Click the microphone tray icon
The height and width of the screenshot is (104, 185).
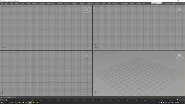[162, 103]
